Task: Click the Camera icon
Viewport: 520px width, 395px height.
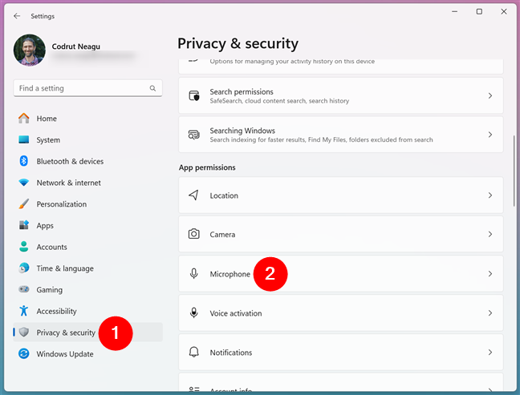Action: pos(194,234)
